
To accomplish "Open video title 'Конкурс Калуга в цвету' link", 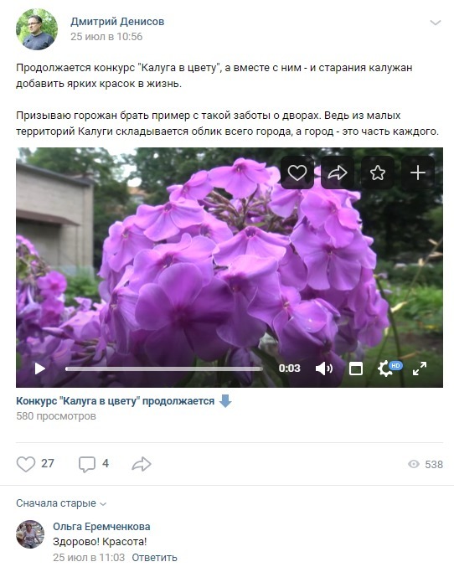I will point(115,400).
